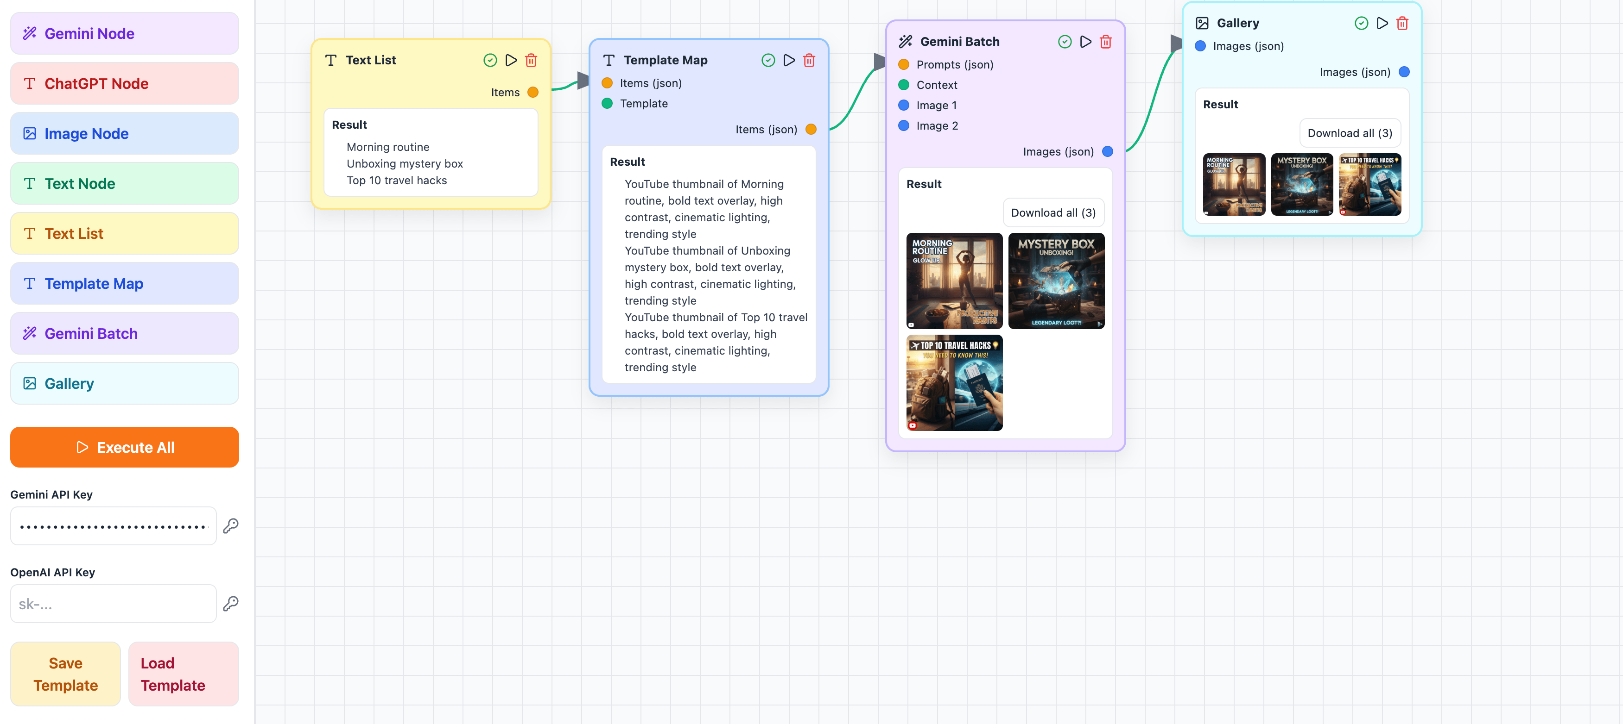Image resolution: width=1623 pixels, height=724 pixels.
Task: Delete the Template Map node
Action: coord(809,60)
